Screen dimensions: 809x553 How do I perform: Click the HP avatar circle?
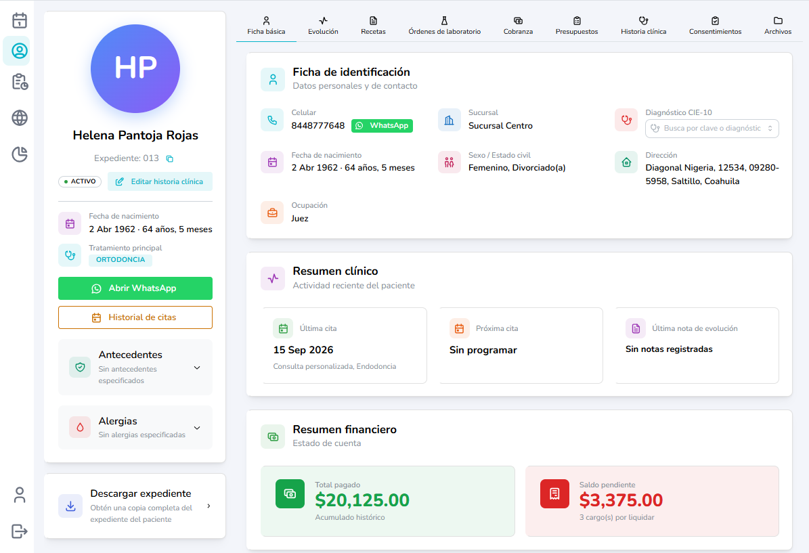click(135, 68)
